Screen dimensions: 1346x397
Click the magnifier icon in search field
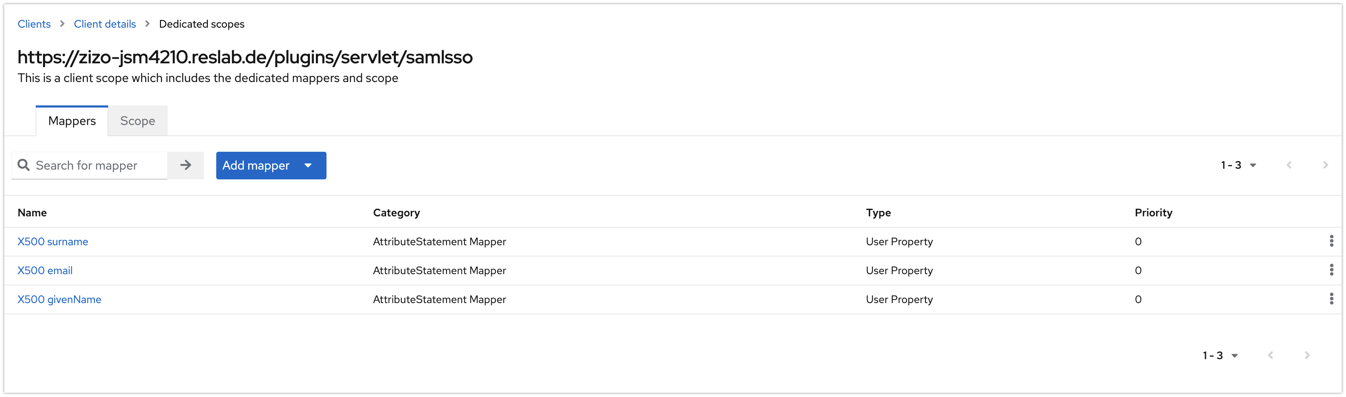point(23,165)
